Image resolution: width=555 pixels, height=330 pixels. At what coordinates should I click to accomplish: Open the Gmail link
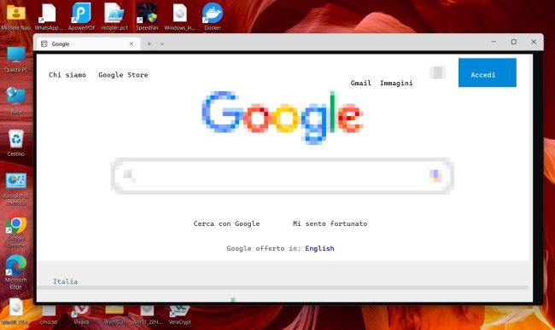[x=360, y=83]
